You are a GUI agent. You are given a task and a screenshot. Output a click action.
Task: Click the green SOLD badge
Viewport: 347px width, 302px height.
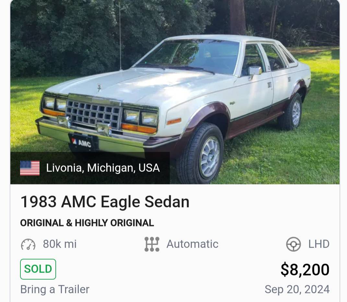(38, 269)
